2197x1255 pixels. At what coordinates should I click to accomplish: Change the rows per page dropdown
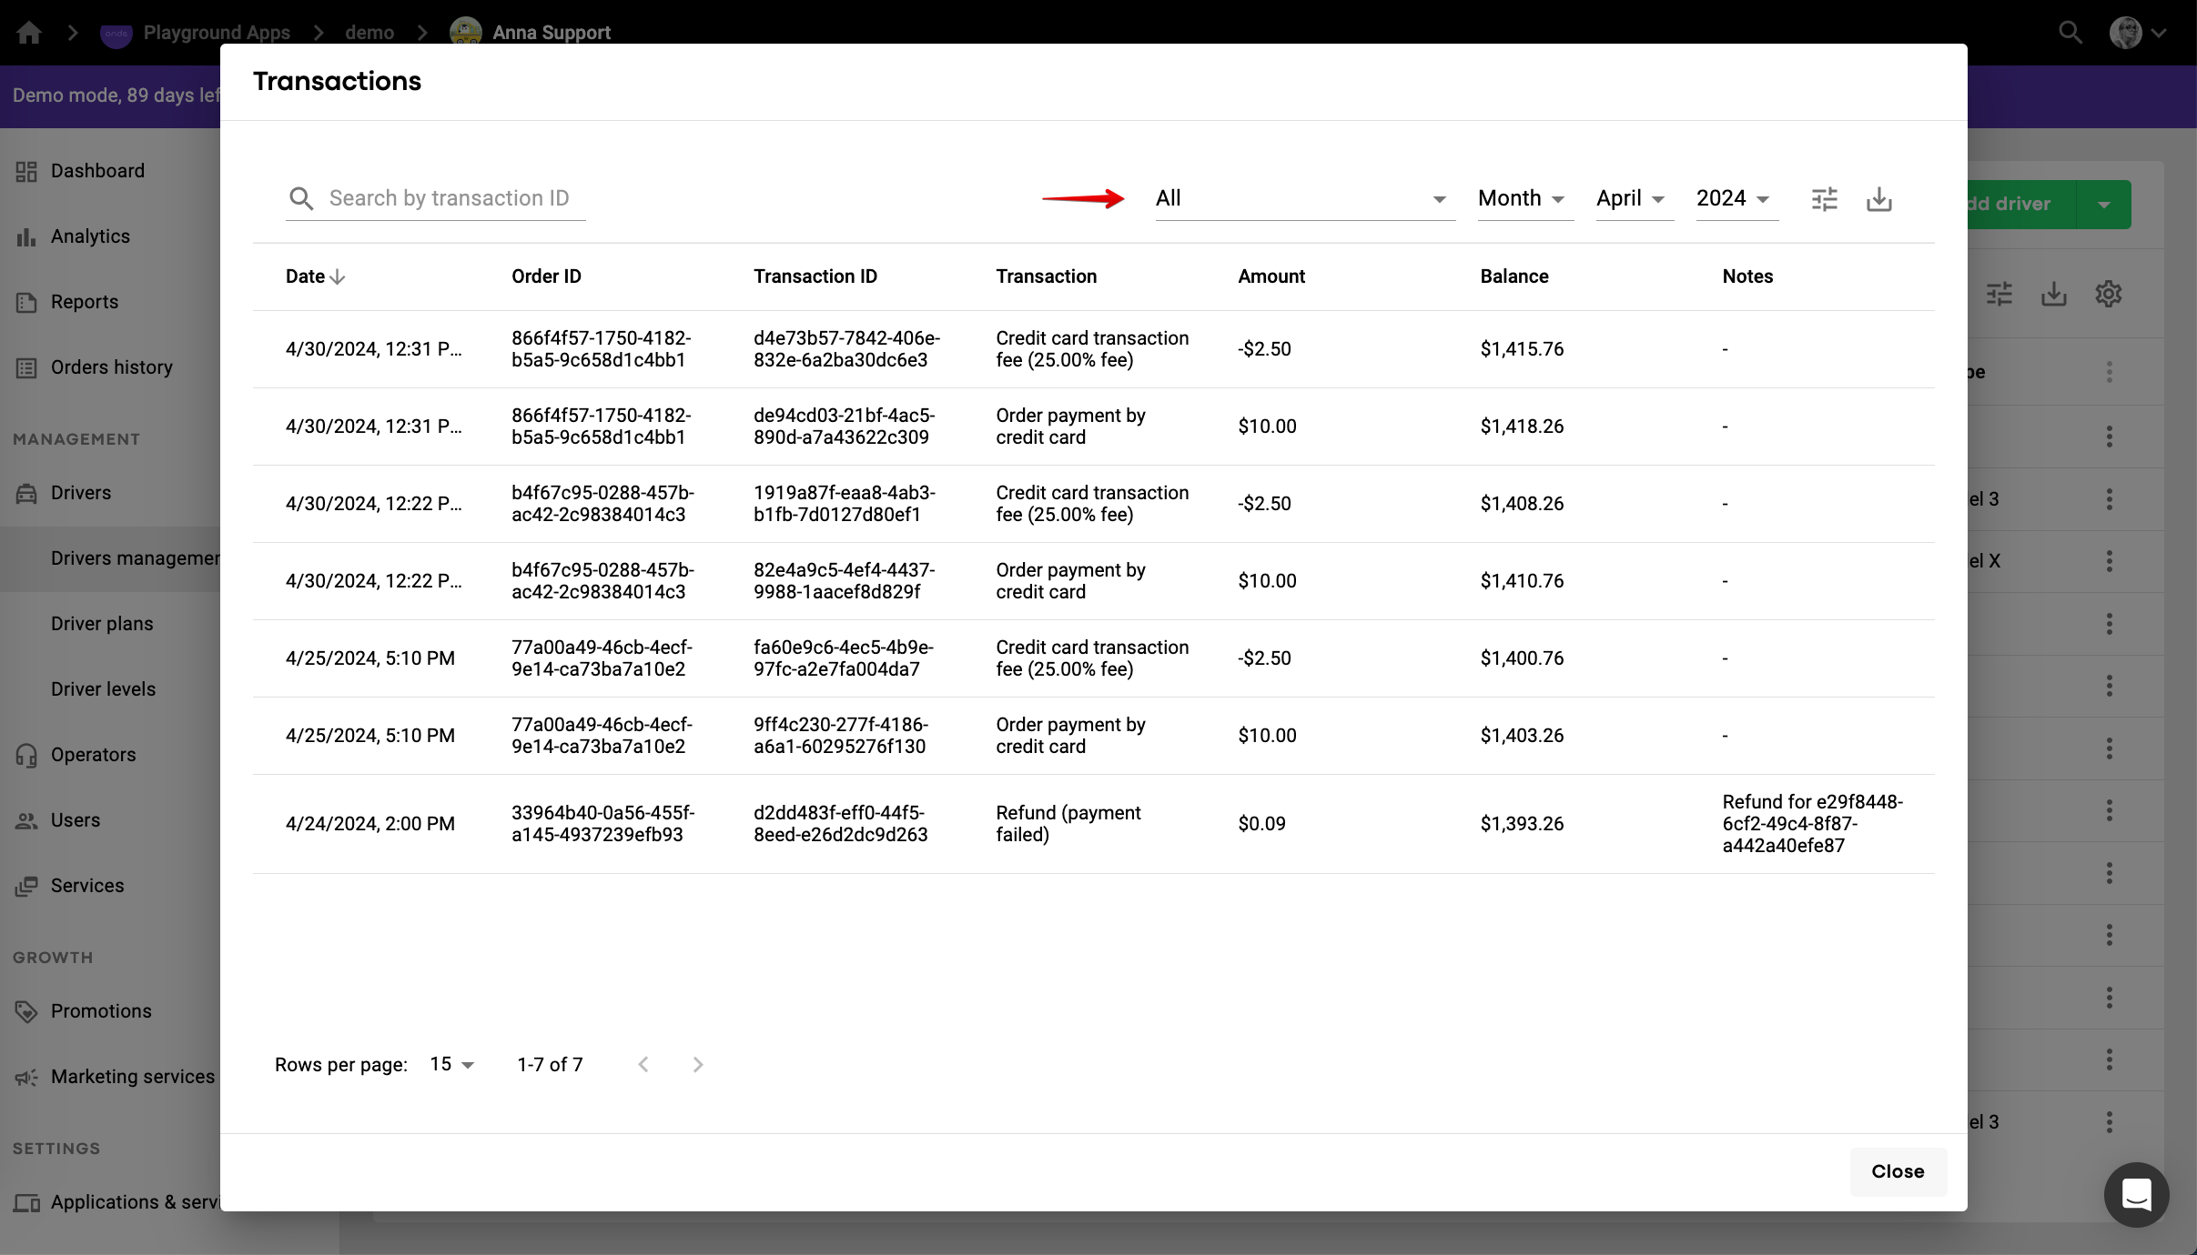click(x=451, y=1064)
